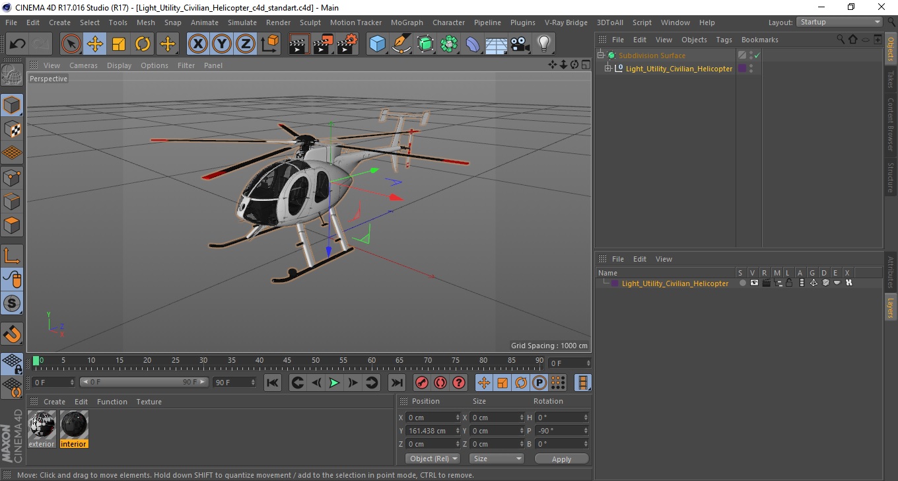Switch to Attributes side tab

click(x=890, y=272)
